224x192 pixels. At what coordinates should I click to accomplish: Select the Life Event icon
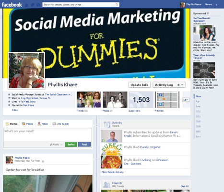pos(54,124)
